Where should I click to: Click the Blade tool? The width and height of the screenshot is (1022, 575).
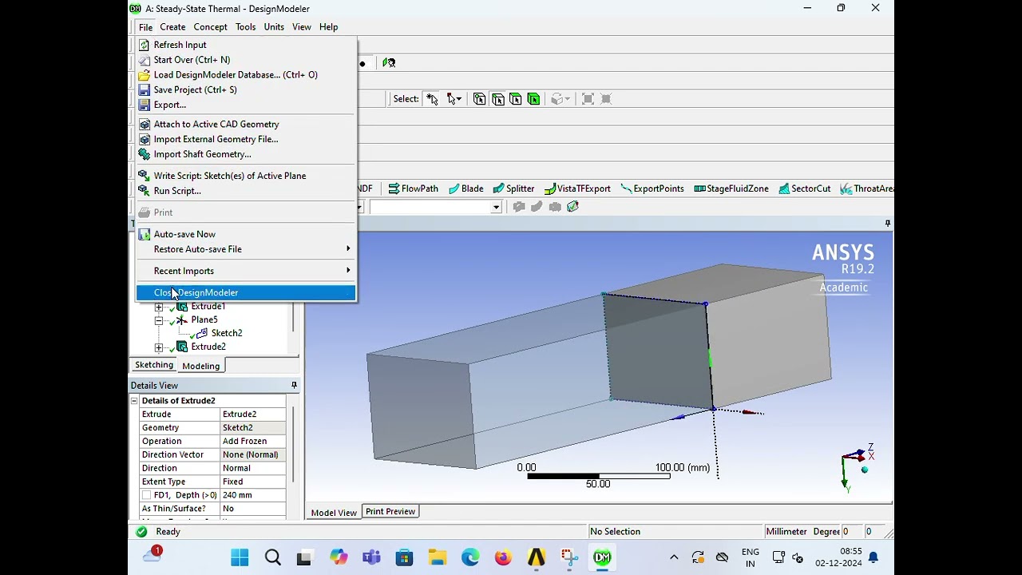coord(465,188)
